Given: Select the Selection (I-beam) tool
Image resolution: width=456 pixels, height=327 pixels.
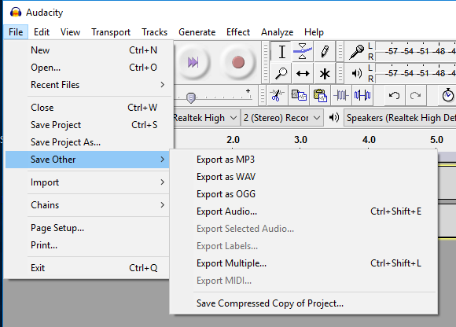Looking at the screenshot, I should (281, 52).
